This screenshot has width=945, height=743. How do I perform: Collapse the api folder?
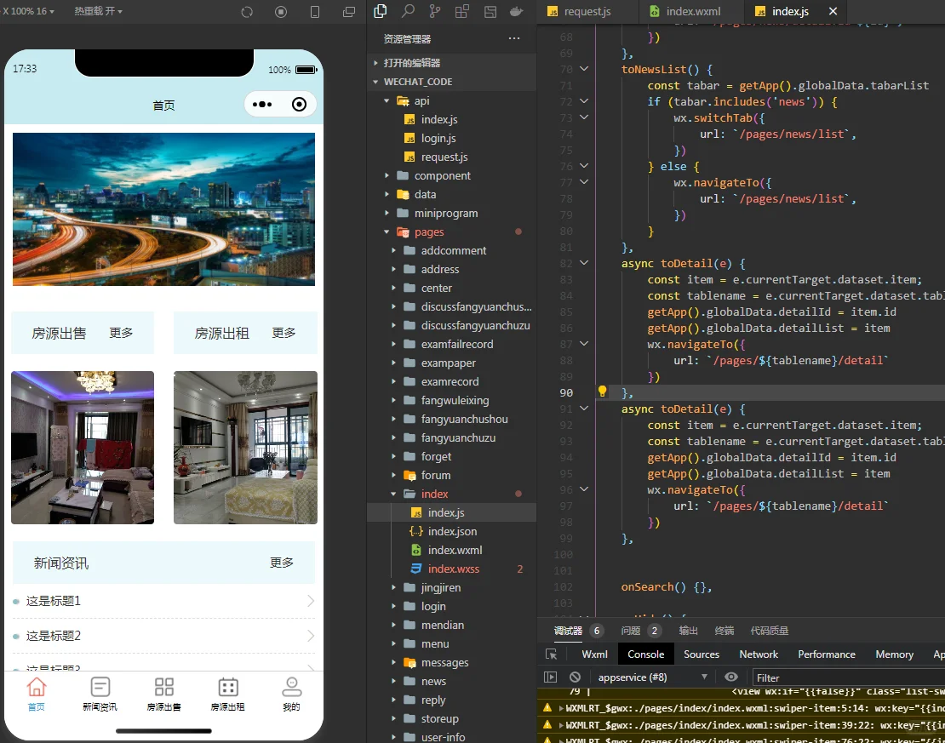387,100
